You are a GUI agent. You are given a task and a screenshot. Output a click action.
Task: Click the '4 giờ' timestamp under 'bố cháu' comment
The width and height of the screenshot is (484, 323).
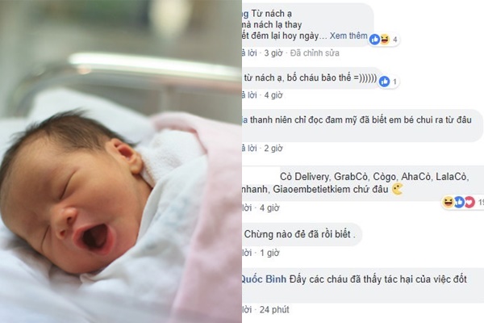(273, 95)
